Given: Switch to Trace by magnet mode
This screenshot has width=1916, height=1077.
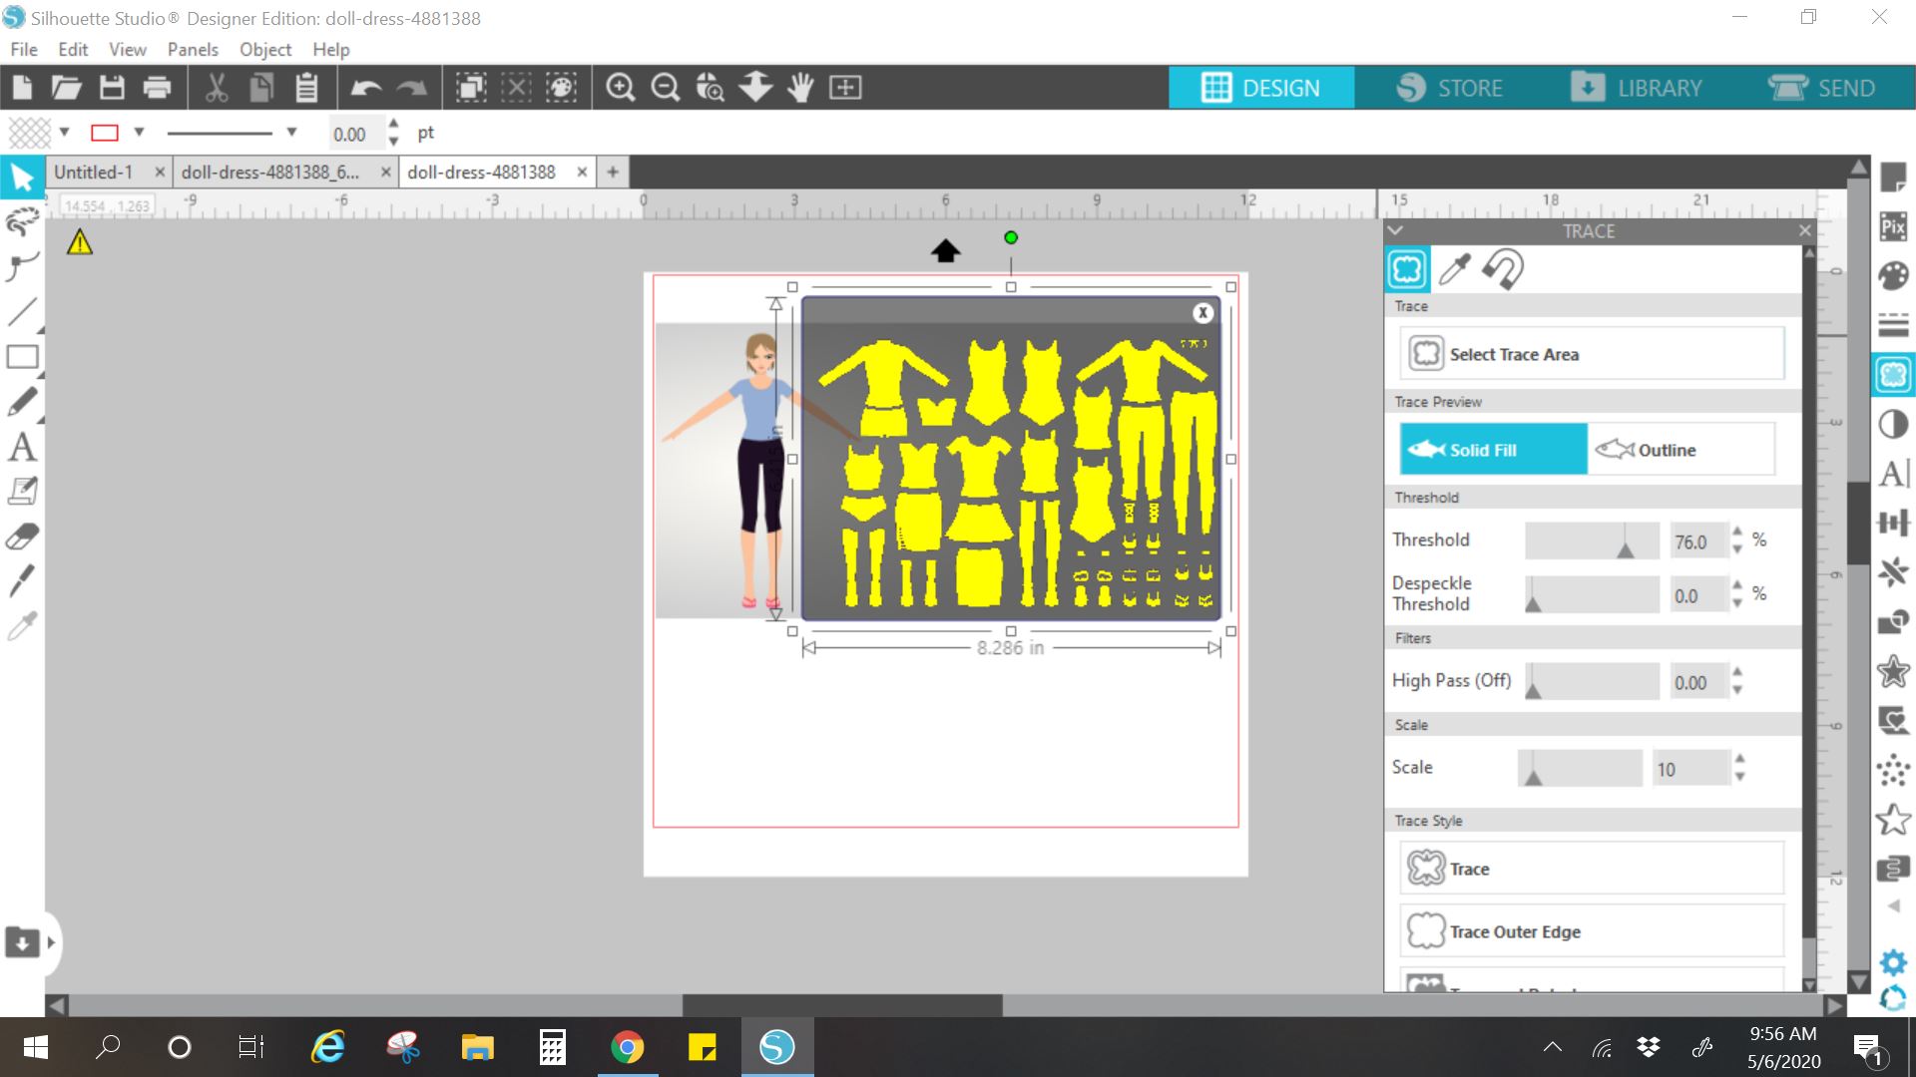Looking at the screenshot, I should coord(1502,269).
